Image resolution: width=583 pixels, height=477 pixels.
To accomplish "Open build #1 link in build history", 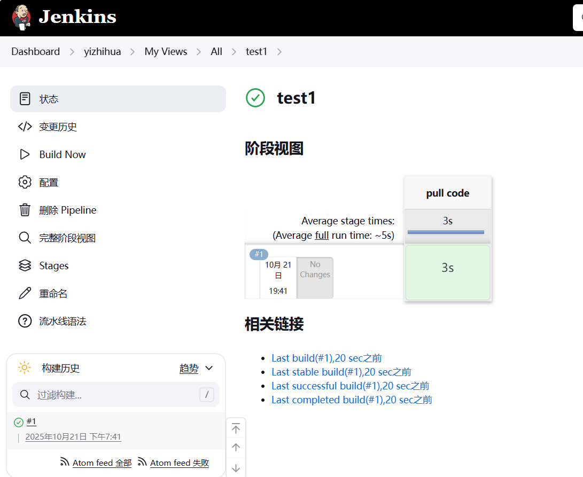I will tap(32, 421).
